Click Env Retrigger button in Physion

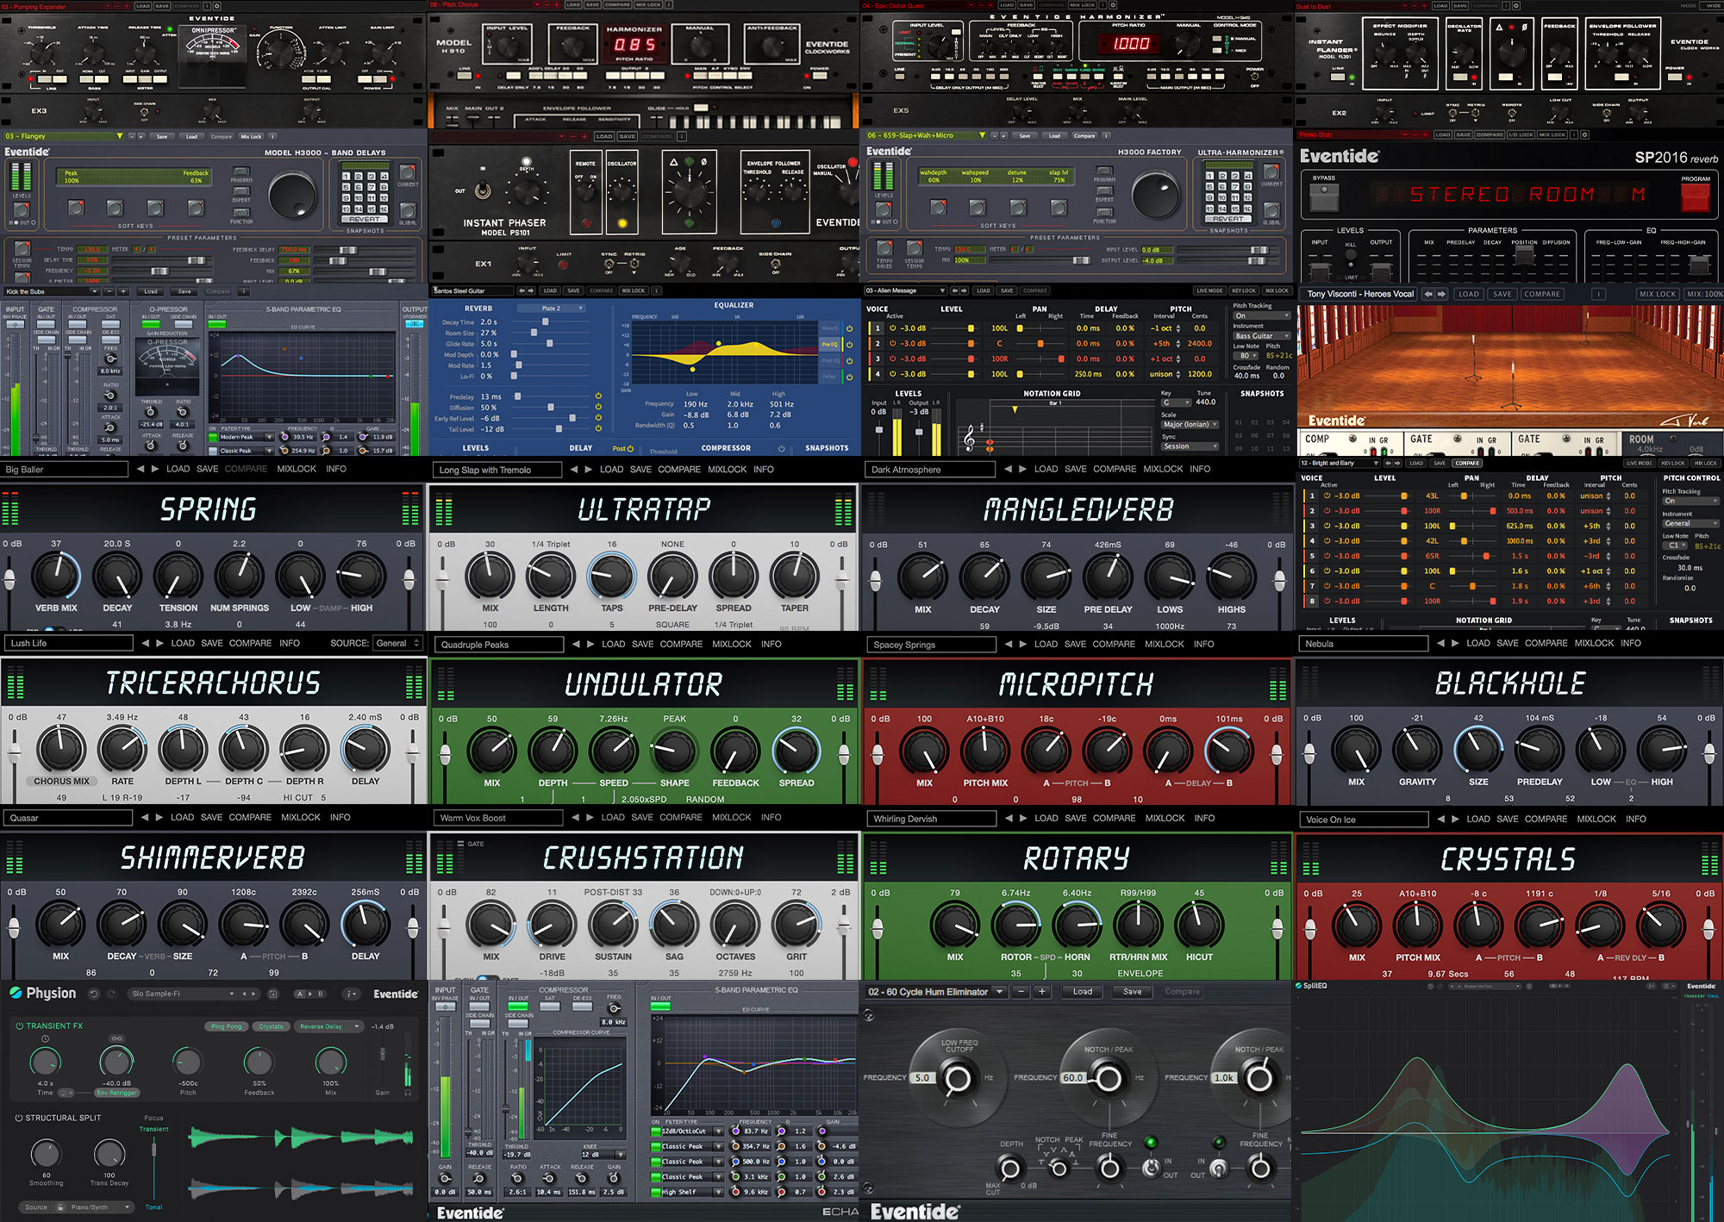click(117, 1093)
